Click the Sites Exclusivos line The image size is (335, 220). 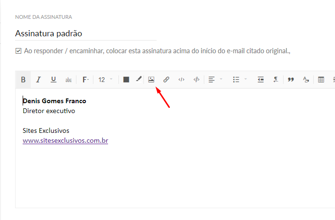click(x=46, y=130)
